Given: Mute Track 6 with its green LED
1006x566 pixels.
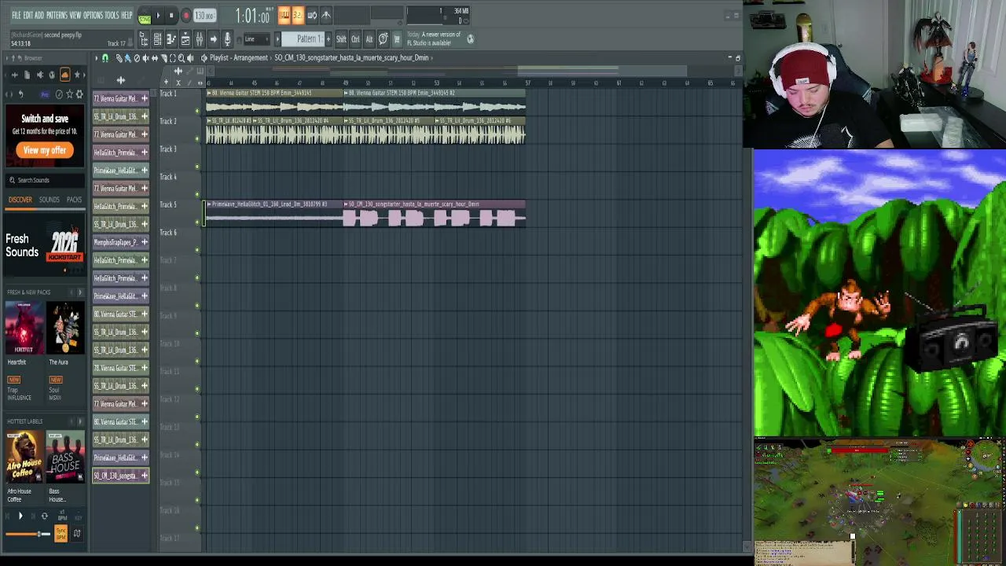Looking at the screenshot, I should (197, 250).
